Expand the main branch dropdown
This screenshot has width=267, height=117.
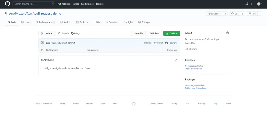coord(47,33)
